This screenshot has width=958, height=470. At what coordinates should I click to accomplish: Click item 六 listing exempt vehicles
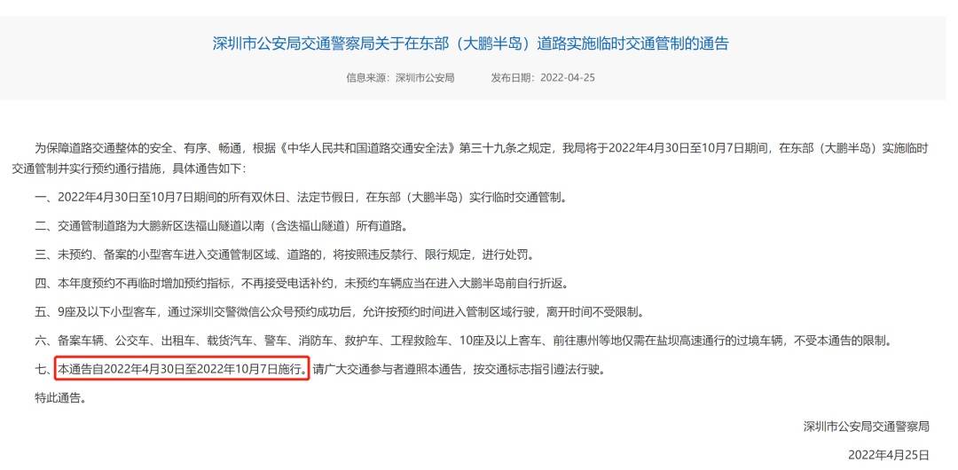464,341
